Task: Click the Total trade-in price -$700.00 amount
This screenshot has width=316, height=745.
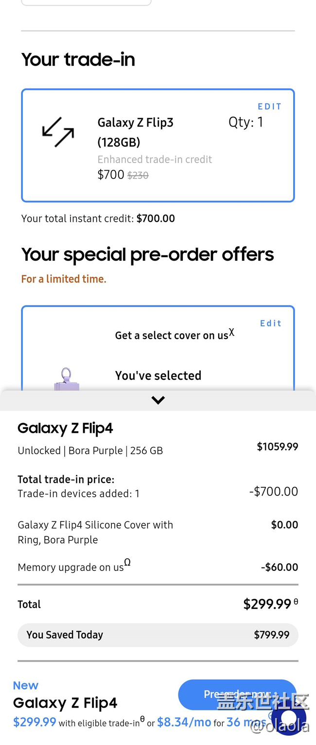Action: pyautogui.click(x=274, y=491)
